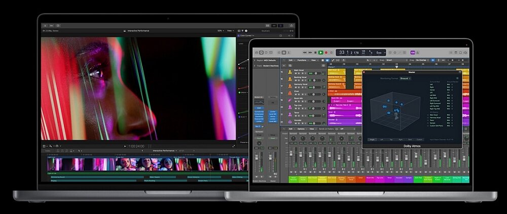Screen dimensions: 507x214
Task: Solo the Backing Vocal track
Action: tap(299, 80)
